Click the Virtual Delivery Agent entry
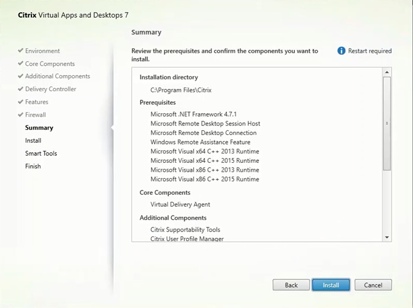Screen dimensions: 413x308 180,204
